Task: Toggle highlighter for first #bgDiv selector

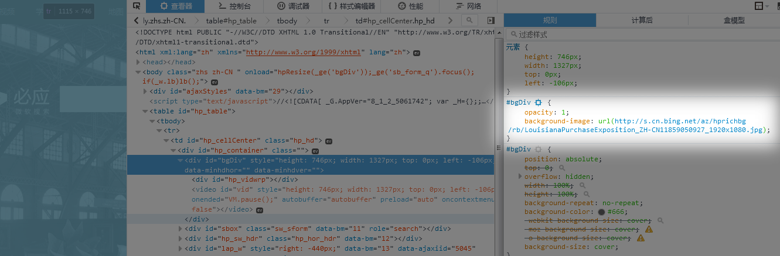Action: [x=538, y=103]
